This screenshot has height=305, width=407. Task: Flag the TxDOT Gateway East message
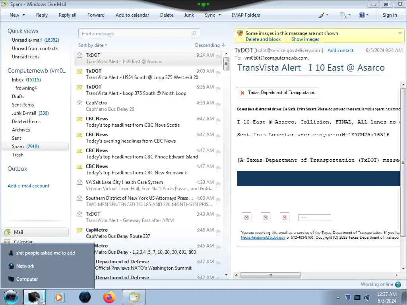pos(218,216)
